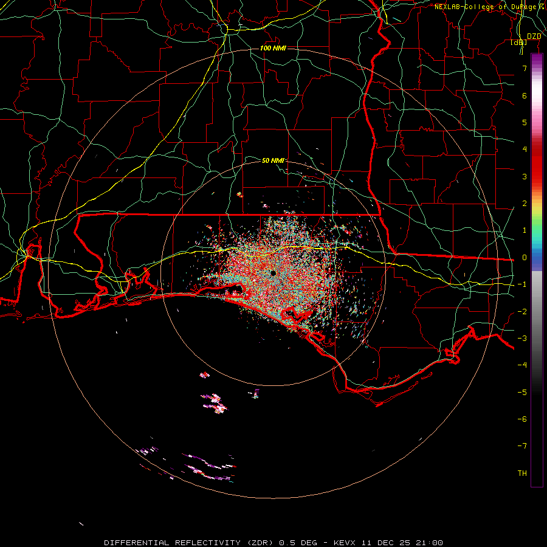Click the '-4' value on the color scale
The height and width of the screenshot is (547, 547).
[x=522, y=365]
